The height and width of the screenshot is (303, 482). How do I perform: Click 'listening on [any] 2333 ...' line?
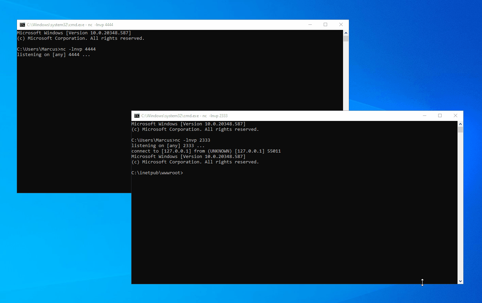pyautogui.click(x=168, y=146)
